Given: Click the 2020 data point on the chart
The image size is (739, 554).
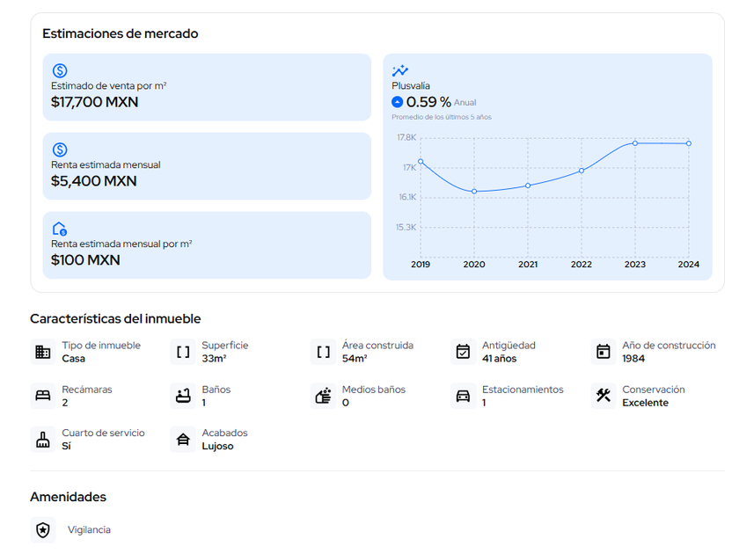Looking at the screenshot, I should click(474, 191).
